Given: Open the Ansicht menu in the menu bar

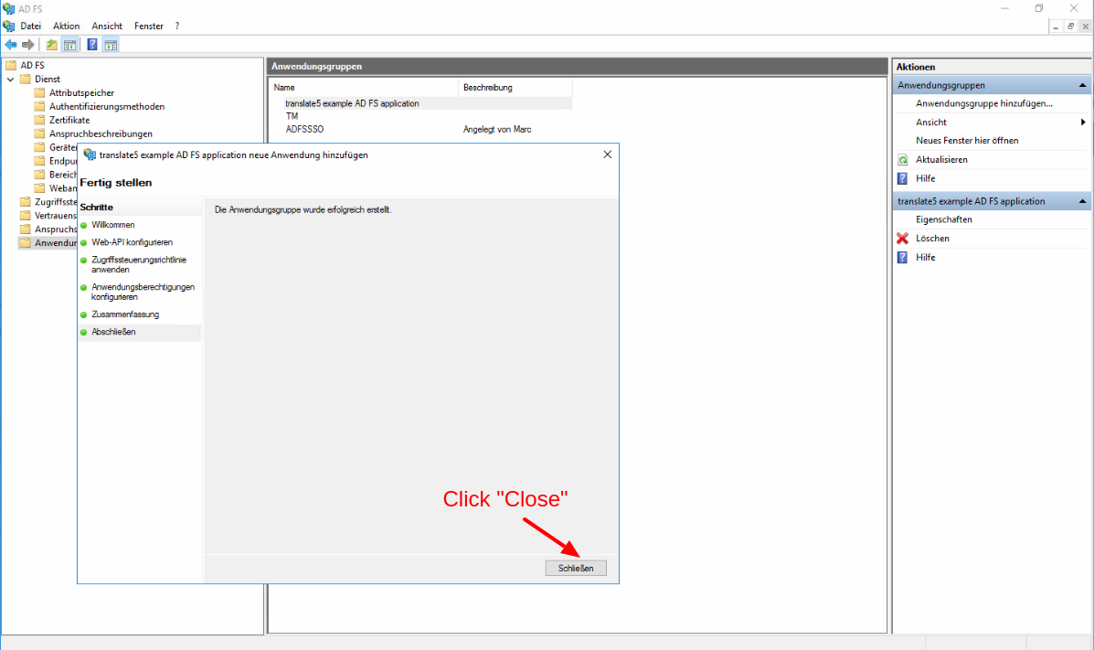Looking at the screenshot, I should pyautogui.click(x=107, y=26).
